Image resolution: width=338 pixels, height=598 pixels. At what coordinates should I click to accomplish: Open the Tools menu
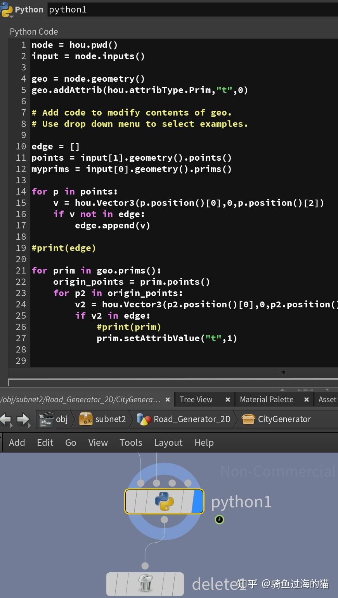131,442
